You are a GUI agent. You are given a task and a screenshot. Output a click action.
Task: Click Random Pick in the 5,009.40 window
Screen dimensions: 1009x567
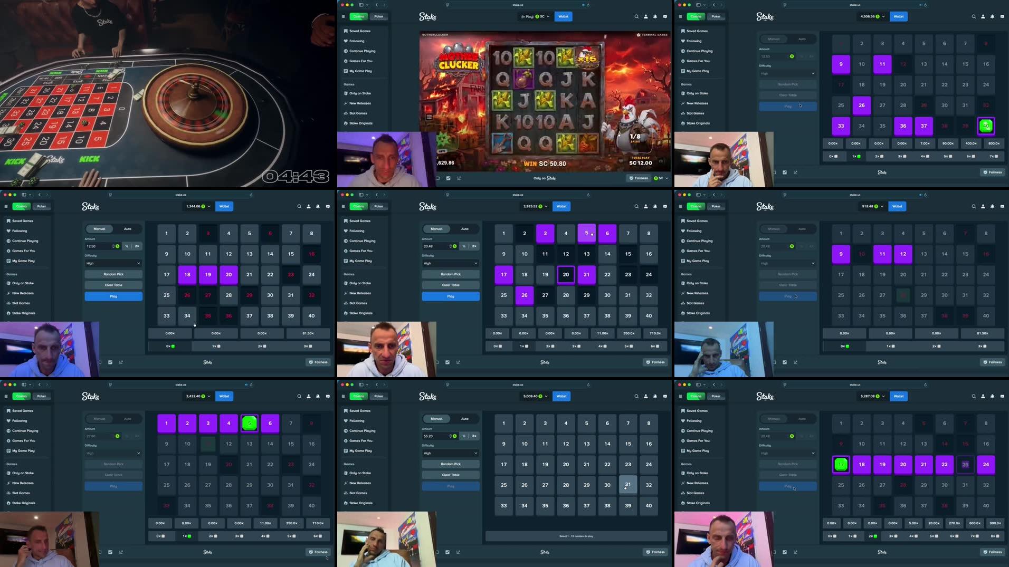pyautogui.click(x=451, y=464)
